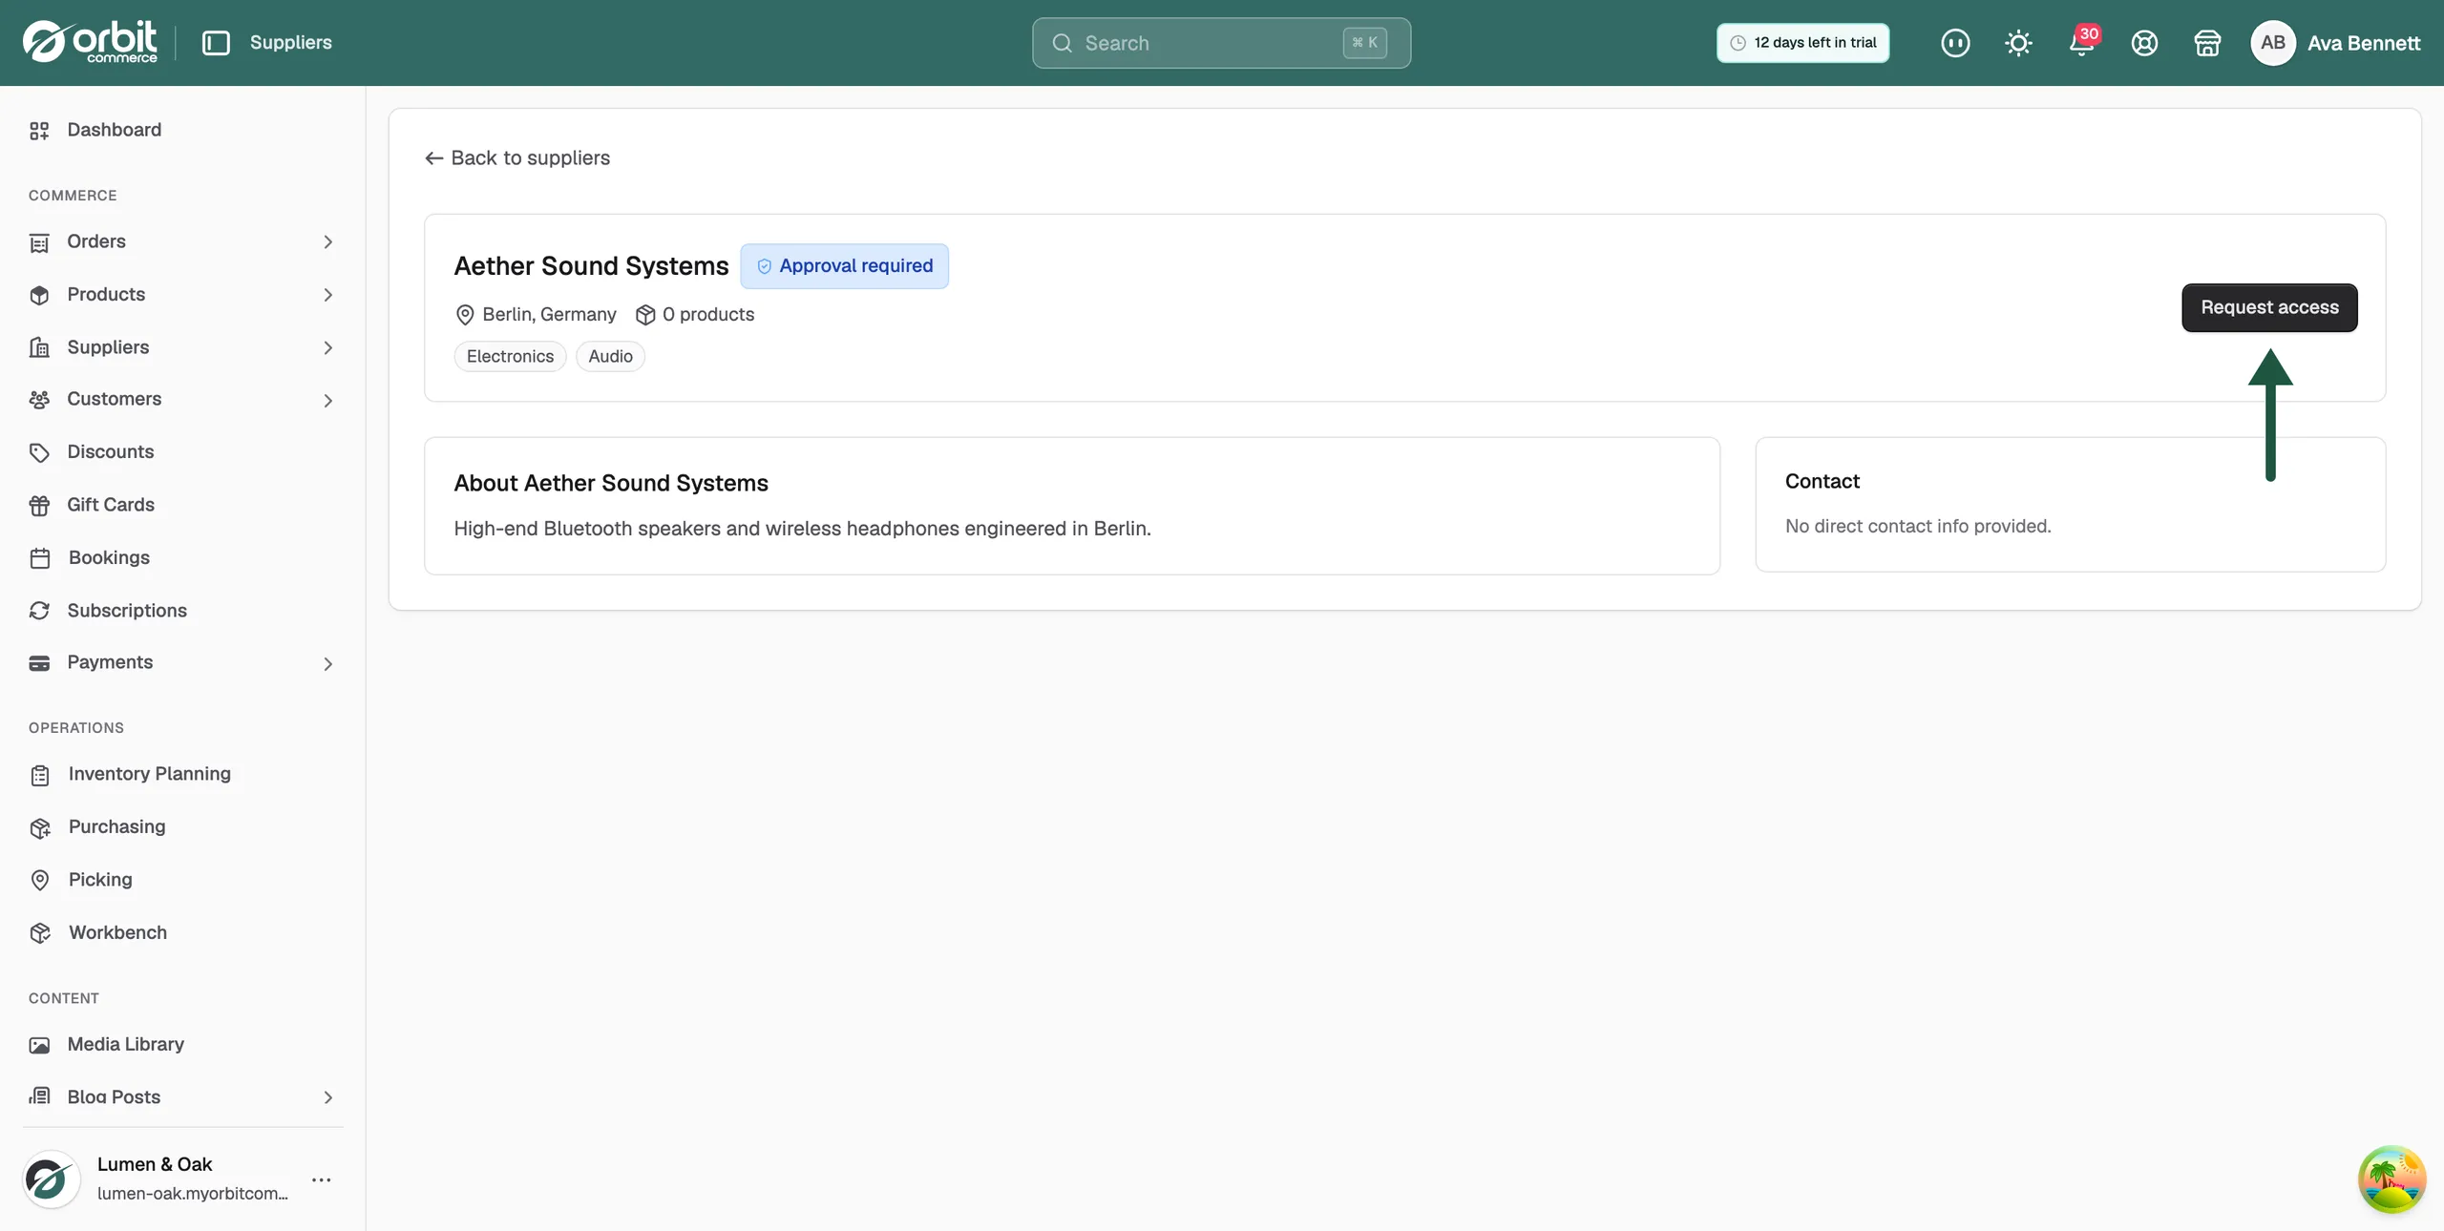Viewport: 2444px width, 1231px height.
Task: Click the Inventory Planning clipboard icon
Action: point(39,775)
